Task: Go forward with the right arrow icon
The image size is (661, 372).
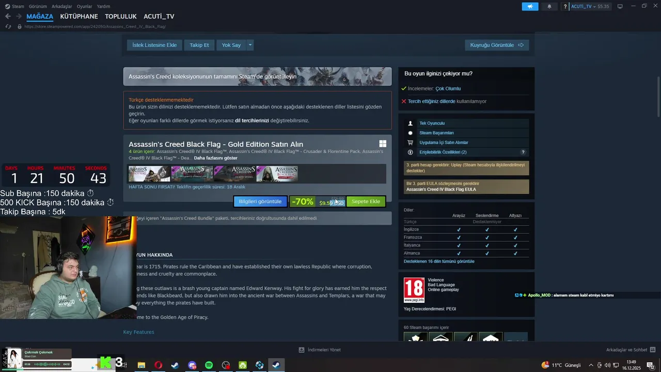Action: [19, 17]
